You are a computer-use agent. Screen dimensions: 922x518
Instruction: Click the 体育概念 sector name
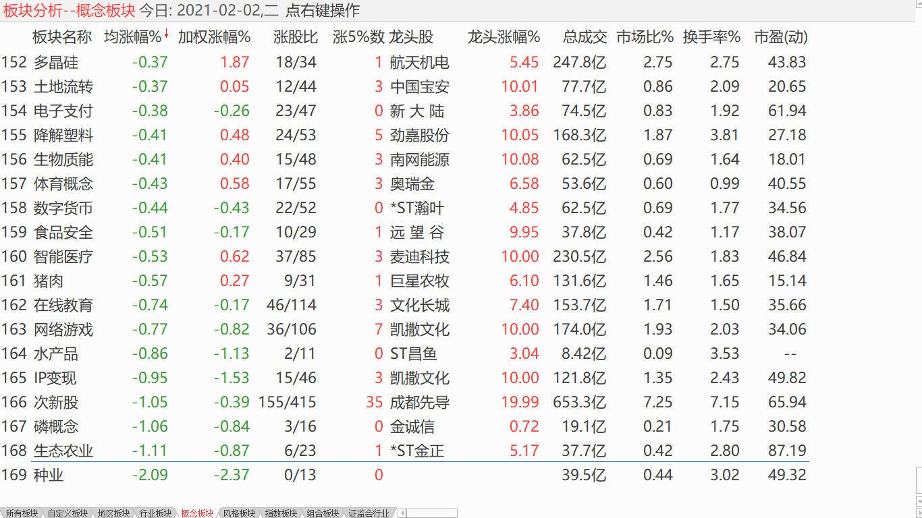tap(63, 183)
